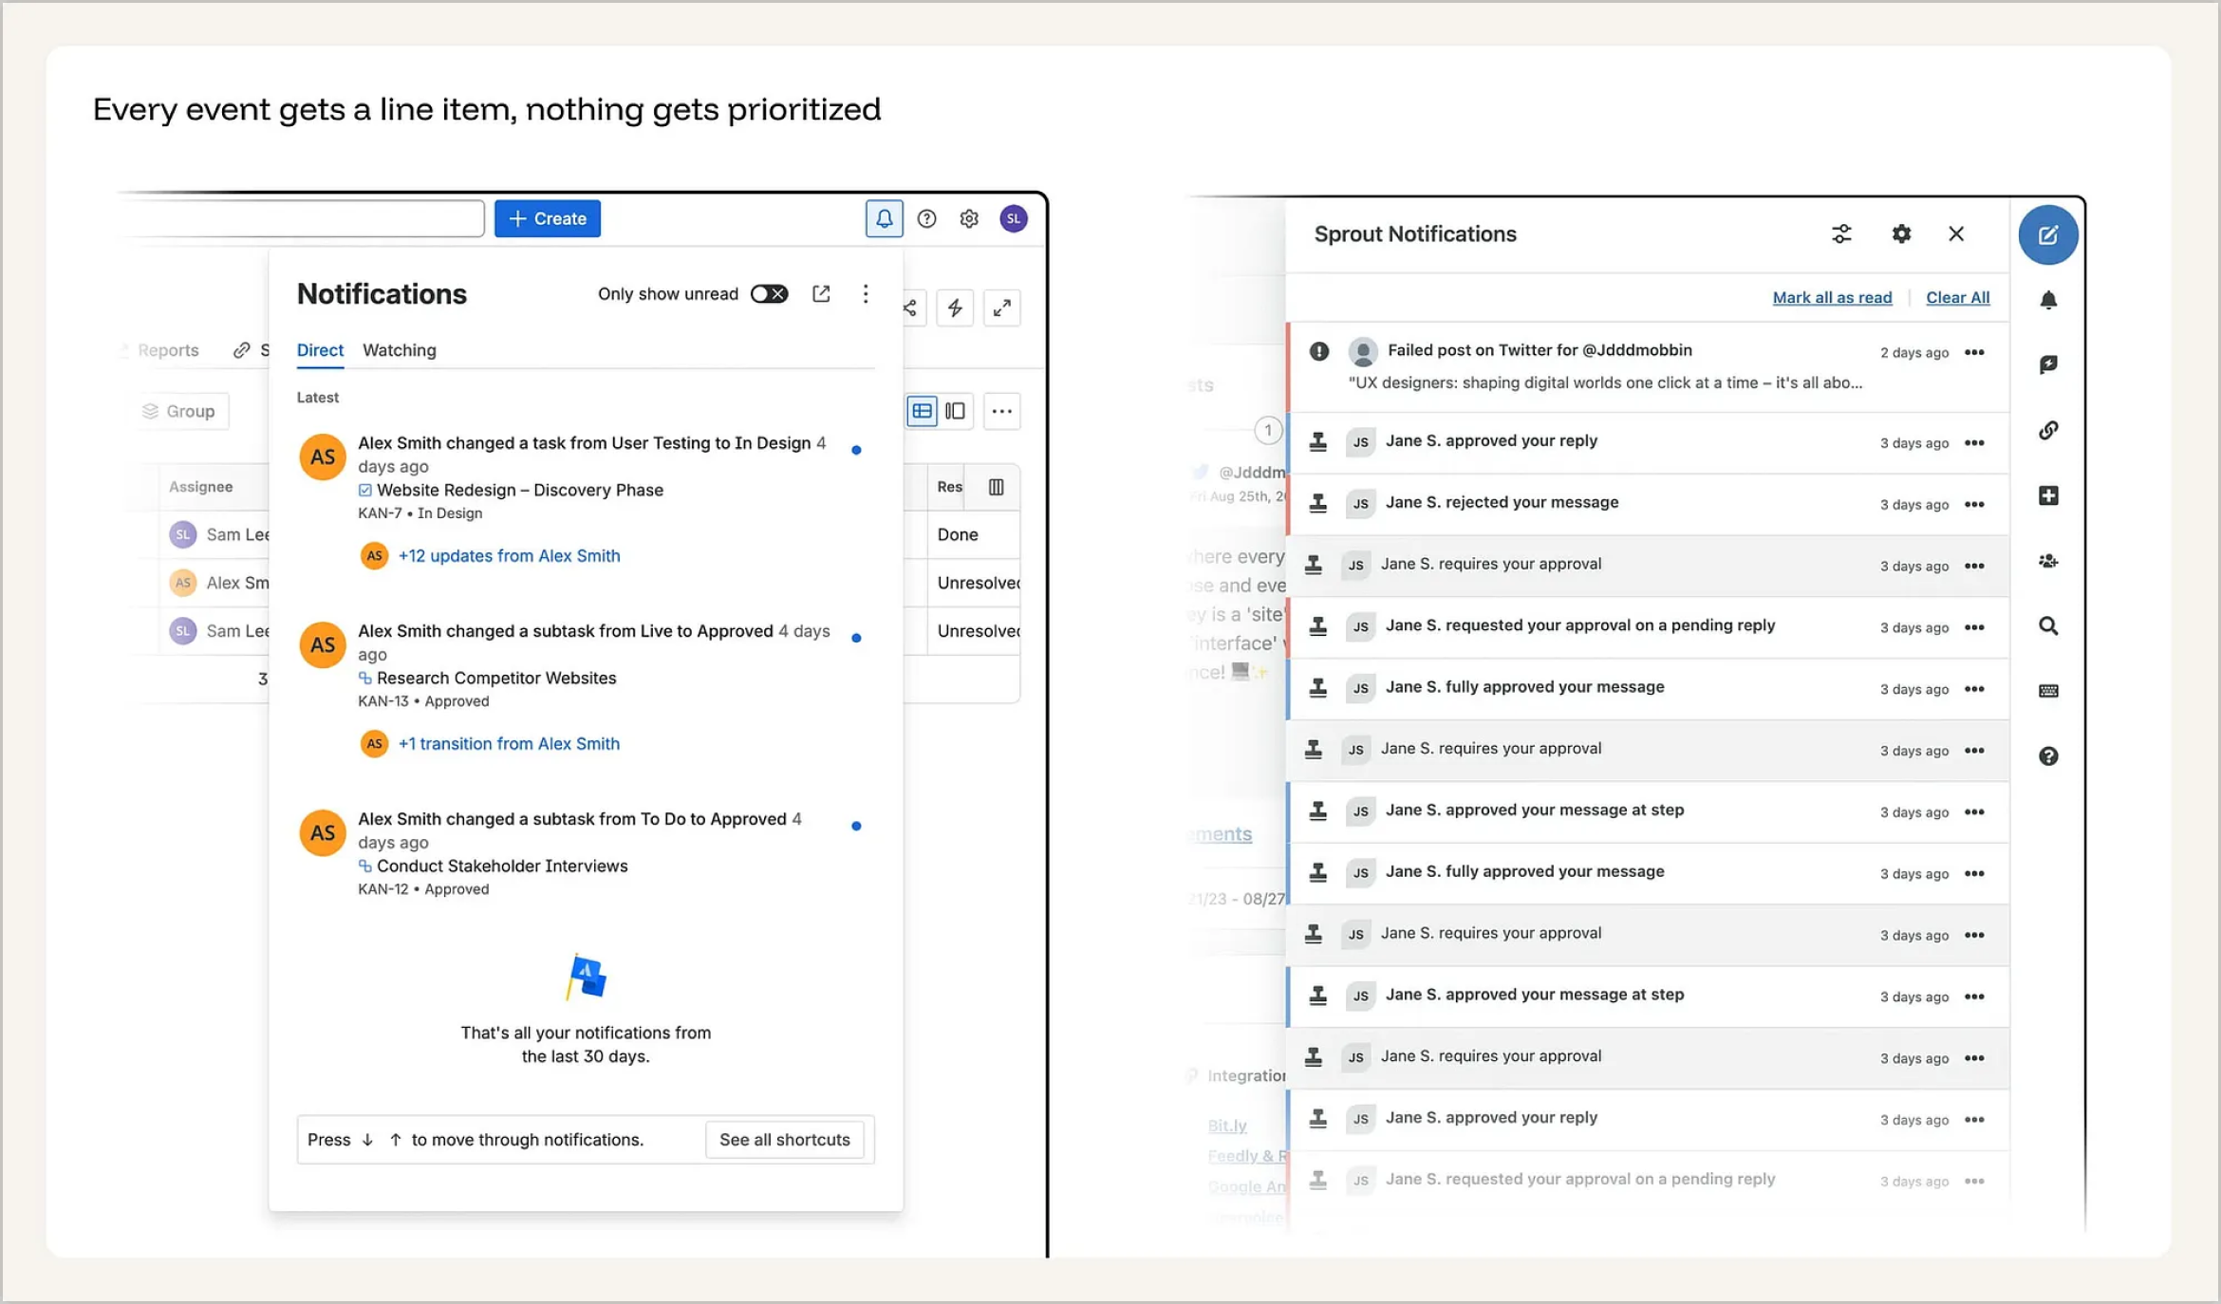
Task: Click the Alex Sm assignee row in table
Action: tap(220, 584)
